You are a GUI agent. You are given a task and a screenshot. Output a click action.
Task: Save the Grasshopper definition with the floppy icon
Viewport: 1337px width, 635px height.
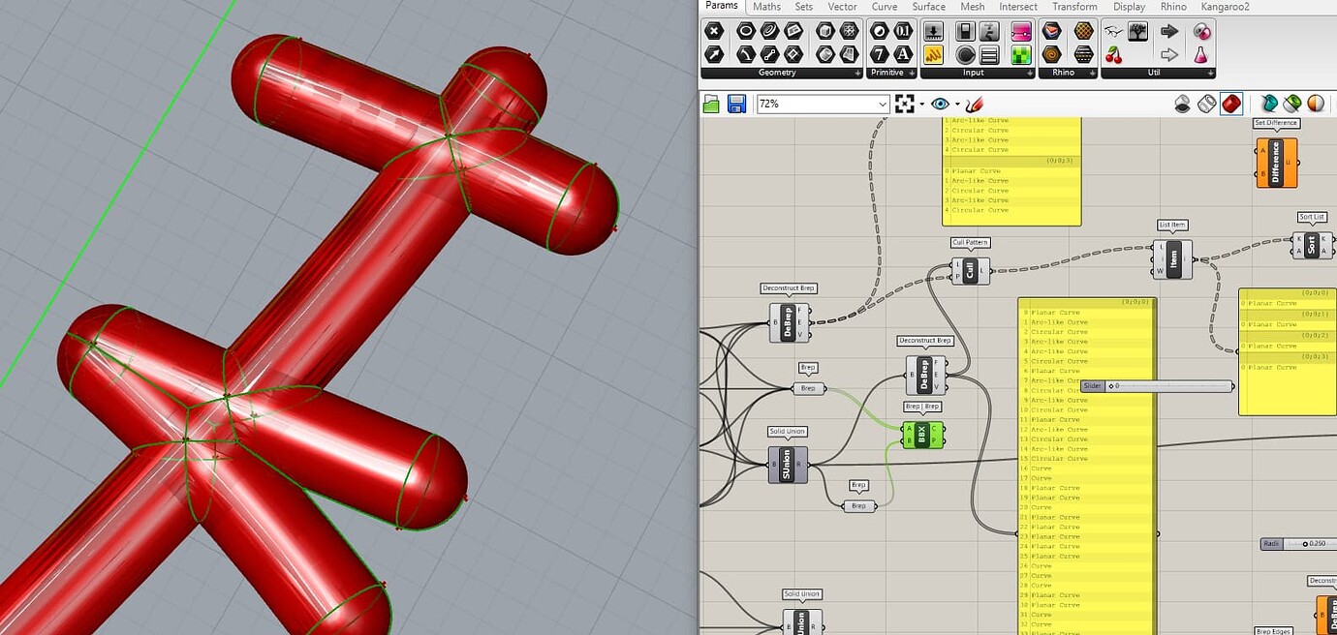[x=735, y=104]
